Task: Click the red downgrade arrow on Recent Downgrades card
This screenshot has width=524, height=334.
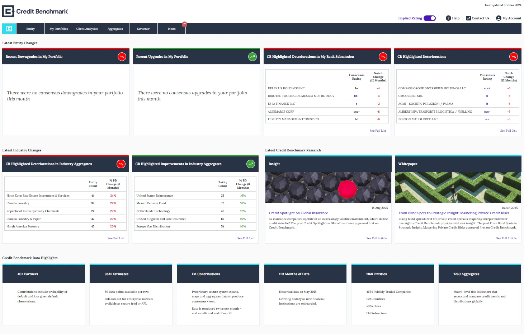Action: click(122, 56)
